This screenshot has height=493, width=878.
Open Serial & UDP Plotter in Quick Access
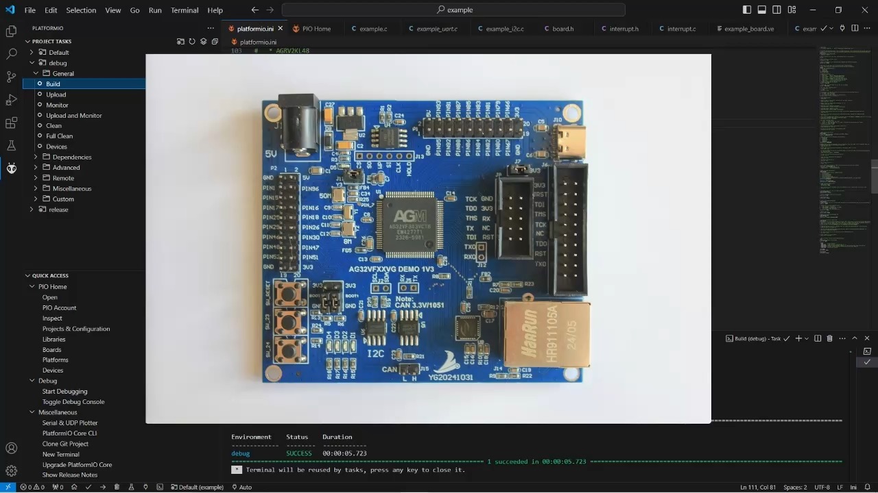pyautogui.click(x=70, y=423)
